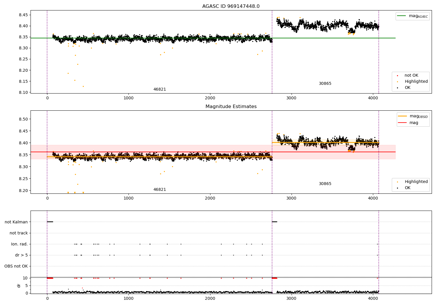Image resolution: width=436 pixels, height=305 pixels.
Task: Click 'Highlighted' in the Magnitude Estimates legend
Action: (416, 182)
